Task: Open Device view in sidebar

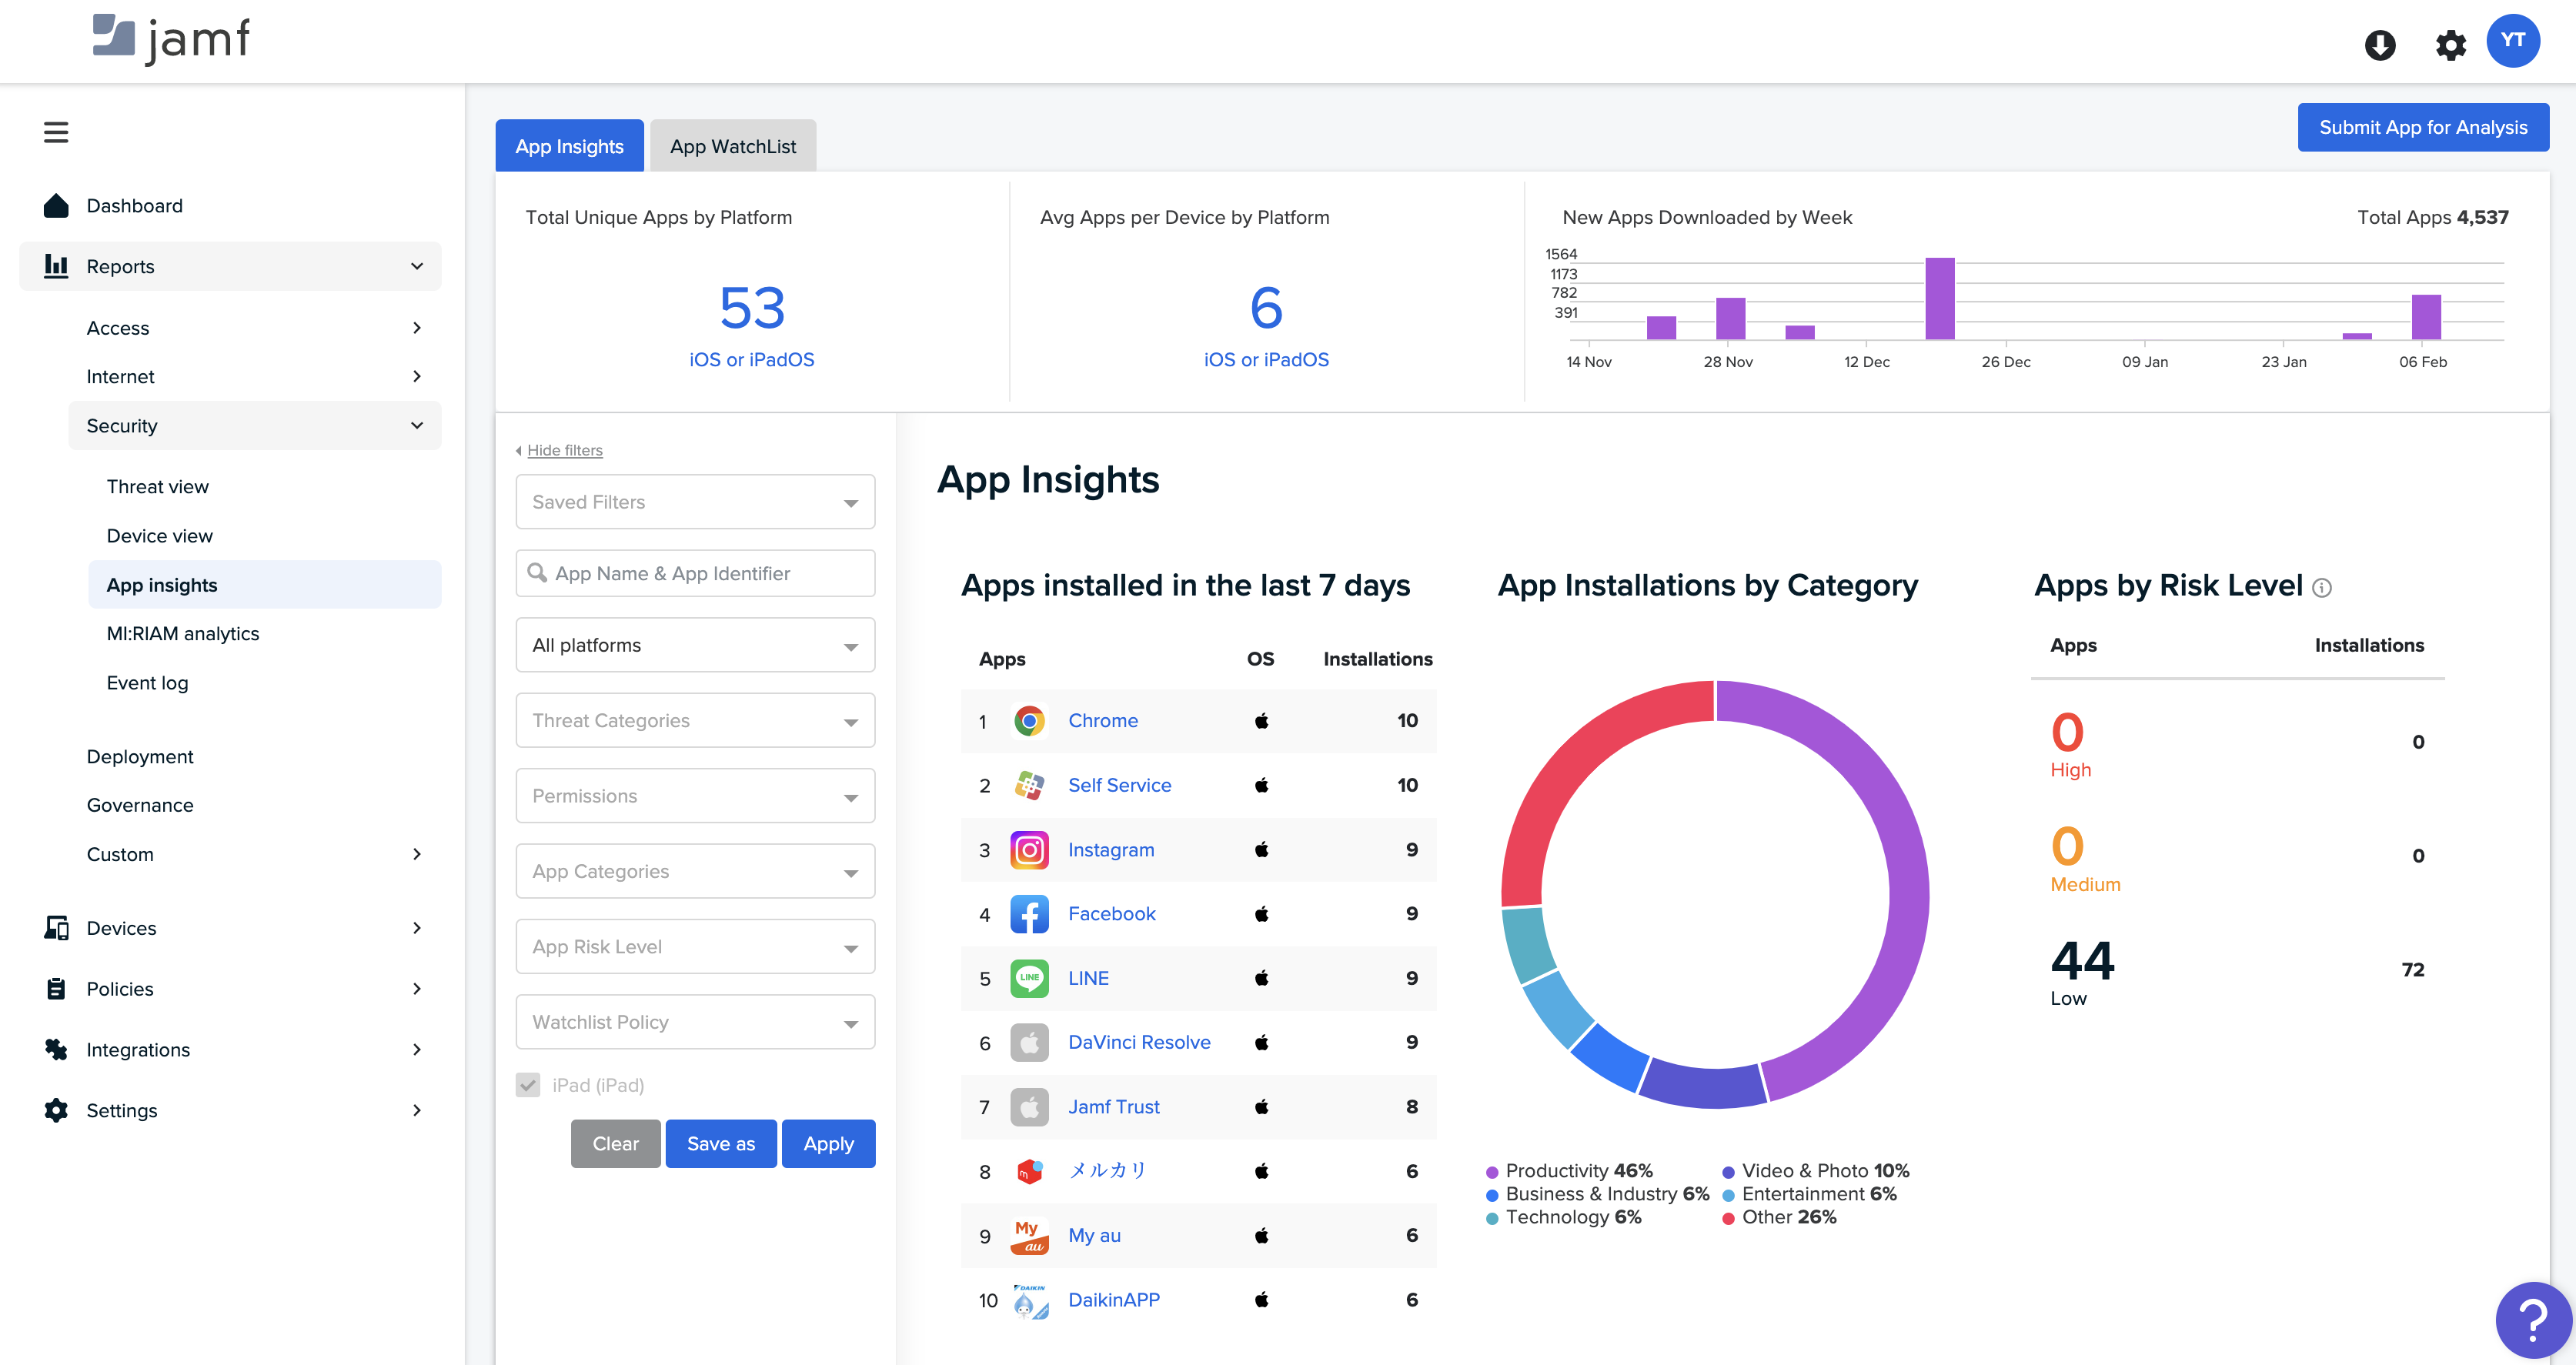Action: pos(160,536)
